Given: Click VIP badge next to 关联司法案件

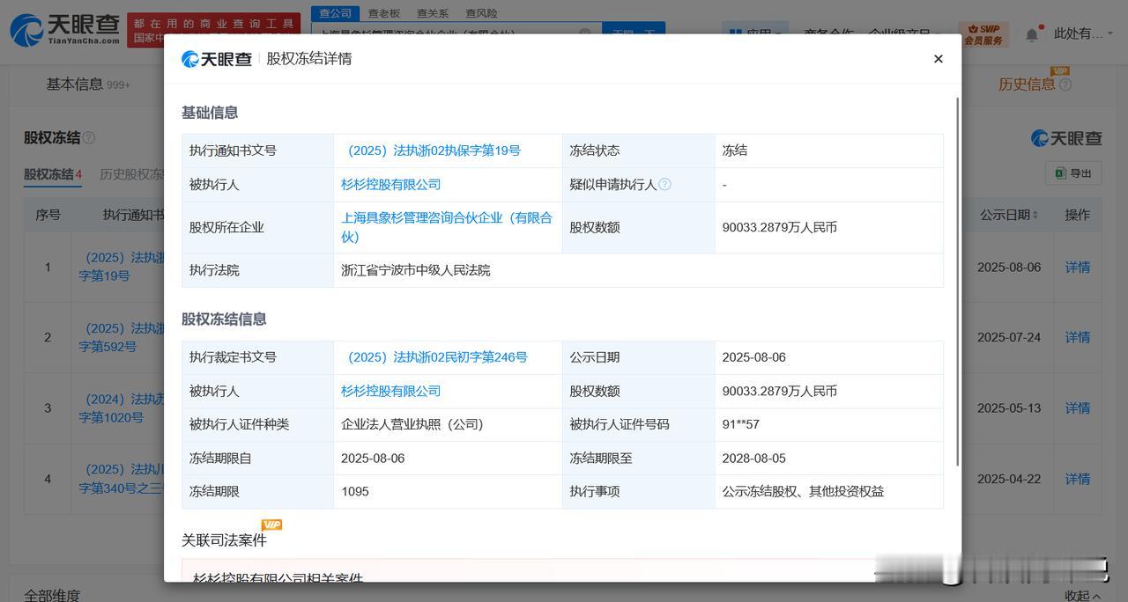Looking at the screenshot, I should pos(271,525).
